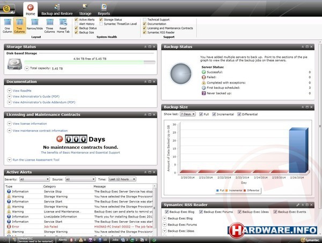The width and height of the screenshot is (322, 243).
Task: Expand Backup Exec Blog feed section
Action: 165,218
